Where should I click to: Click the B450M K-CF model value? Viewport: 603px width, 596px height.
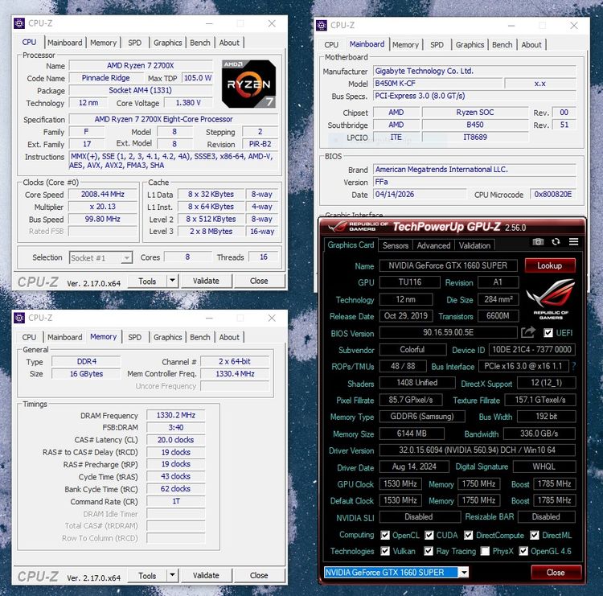(437, 84)
